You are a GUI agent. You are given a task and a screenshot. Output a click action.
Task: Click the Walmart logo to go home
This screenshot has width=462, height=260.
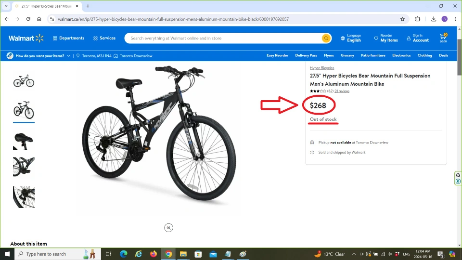pos(26,38)
